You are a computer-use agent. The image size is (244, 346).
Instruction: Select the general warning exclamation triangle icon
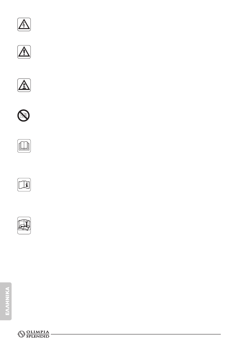[x=24, y=52]
